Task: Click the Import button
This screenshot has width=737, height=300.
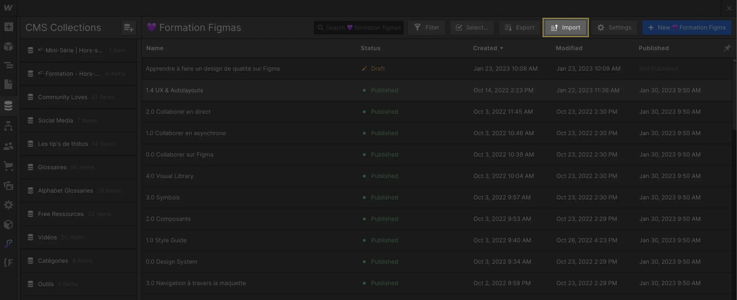Action: (565, 28)
